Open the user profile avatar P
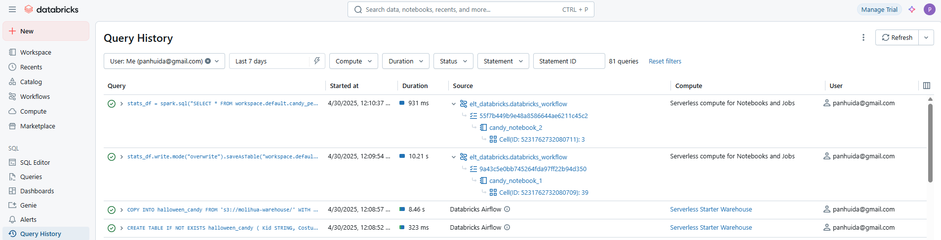This screenshot has height=240, width=941. (x=930, y=9)
